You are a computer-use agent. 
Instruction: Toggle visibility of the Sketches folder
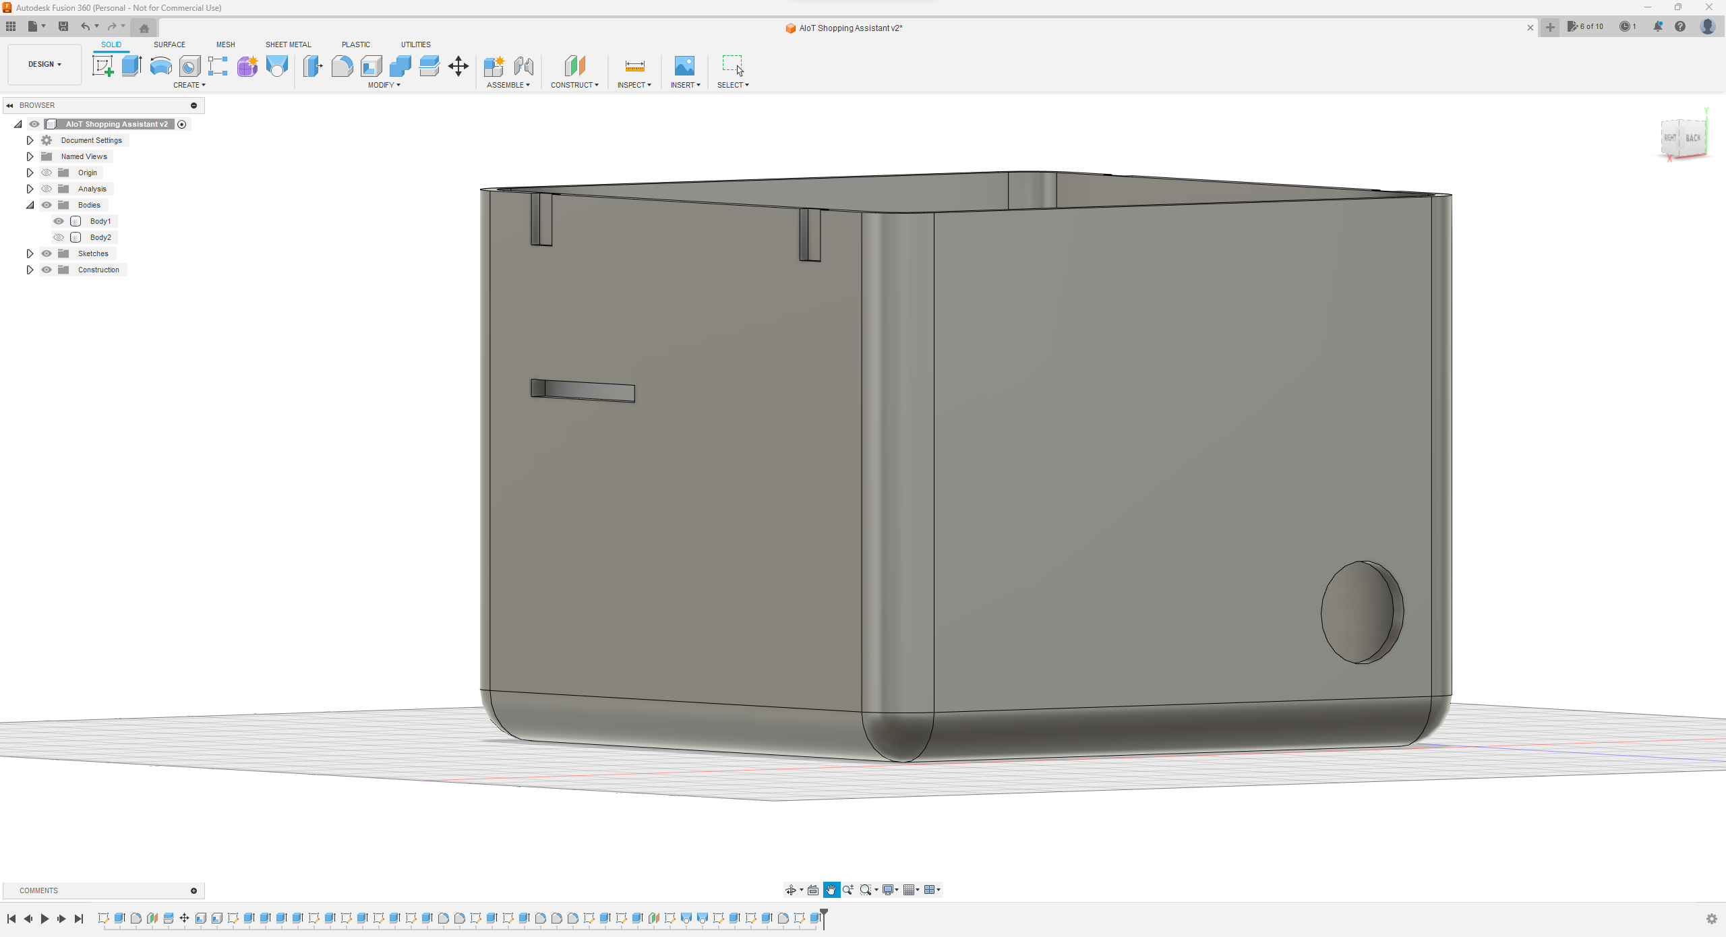pos(47,253)
